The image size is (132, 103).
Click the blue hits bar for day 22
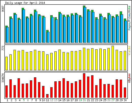point(93,27)
